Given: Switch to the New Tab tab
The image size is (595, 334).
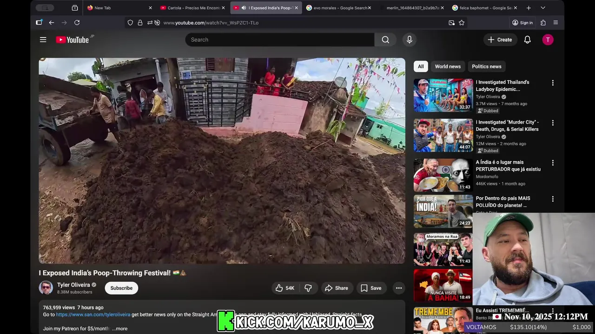Looking at the screenshot, I should 119,8.
